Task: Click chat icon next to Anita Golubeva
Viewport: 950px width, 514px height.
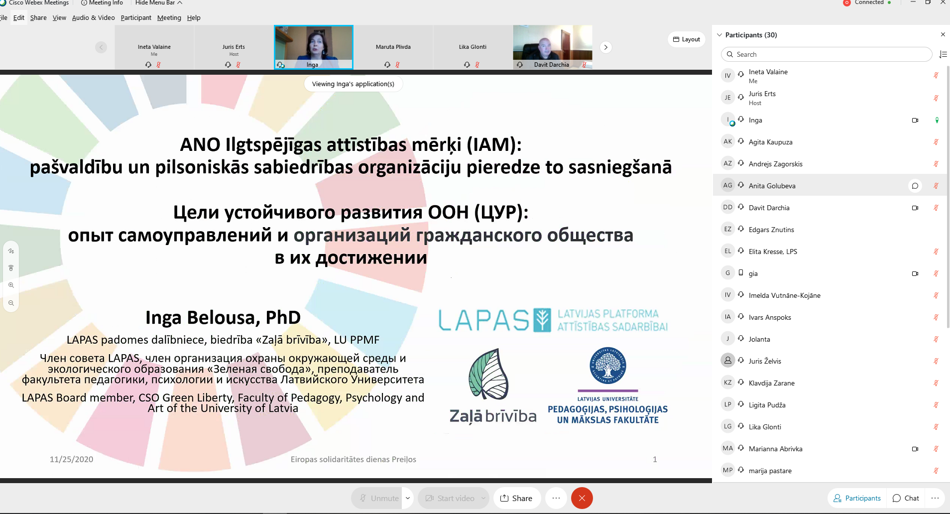Action: coord(915,186)
